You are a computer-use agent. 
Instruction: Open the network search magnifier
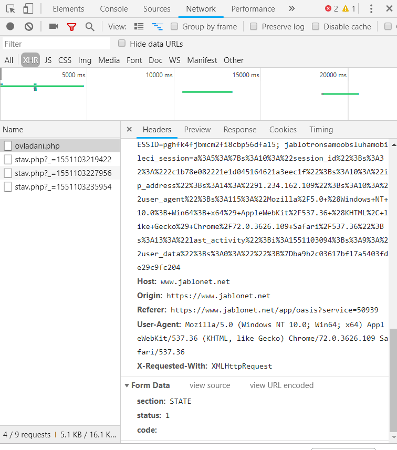[90, 26]
